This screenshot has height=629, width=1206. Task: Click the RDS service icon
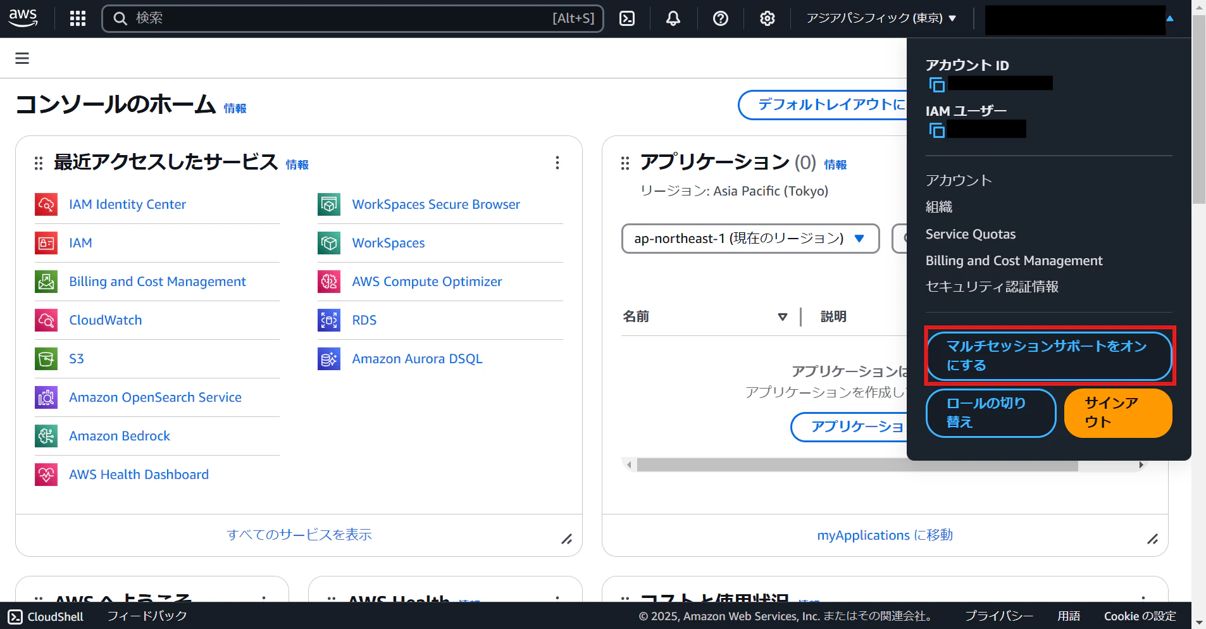[x=329, y=320]
